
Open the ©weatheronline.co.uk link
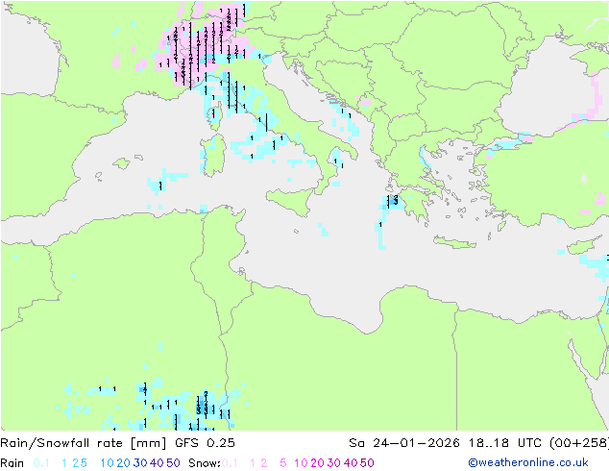pyautogui.click(x=528, y=463)
